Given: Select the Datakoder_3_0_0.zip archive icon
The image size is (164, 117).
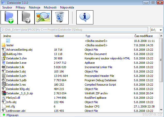Looking at the screenshot, I should [x=4, y=93].
